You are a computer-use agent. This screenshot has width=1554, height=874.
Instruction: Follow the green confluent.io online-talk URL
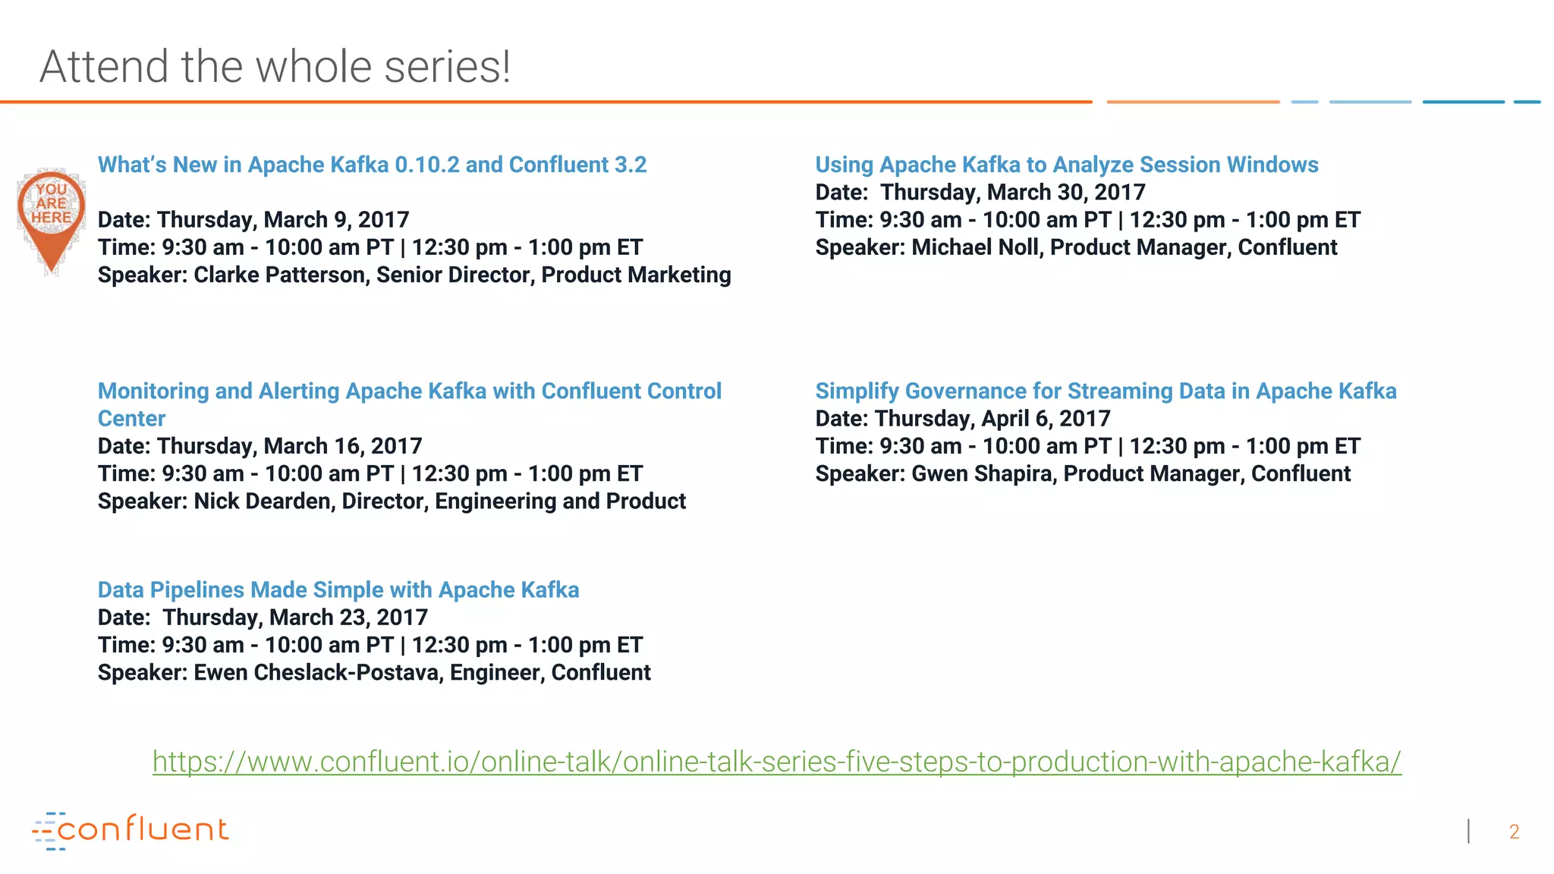tap(776, 762)
